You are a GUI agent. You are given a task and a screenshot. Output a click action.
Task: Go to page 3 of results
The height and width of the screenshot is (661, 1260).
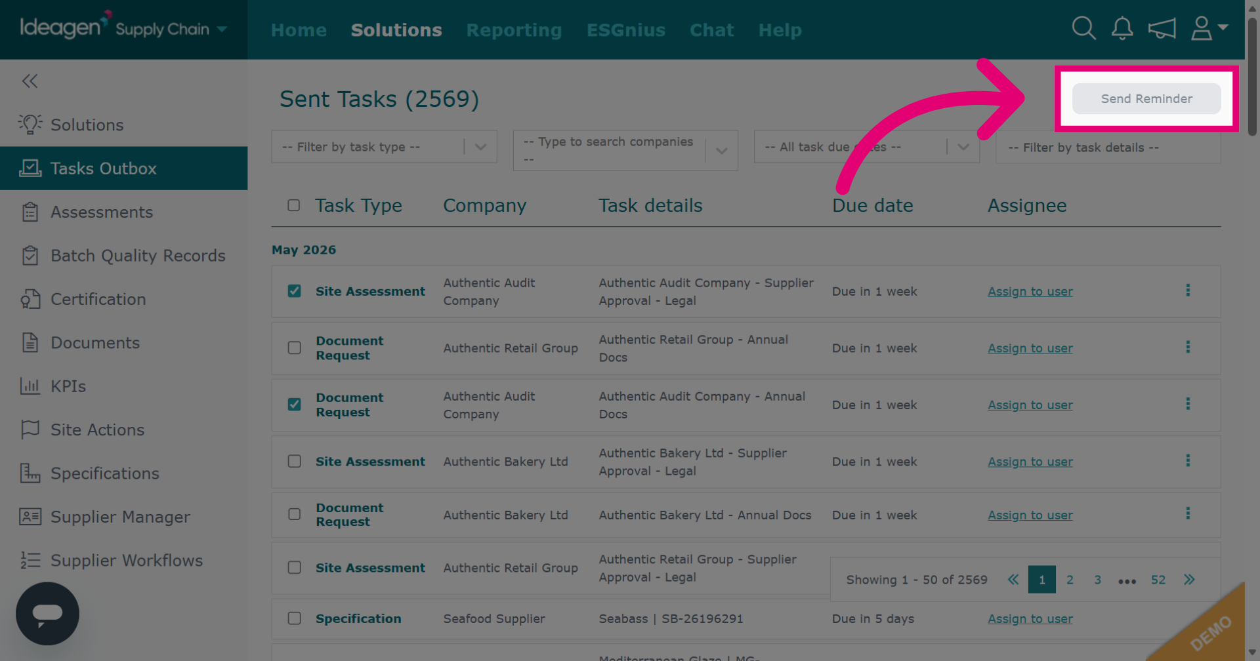[1097, 580]
